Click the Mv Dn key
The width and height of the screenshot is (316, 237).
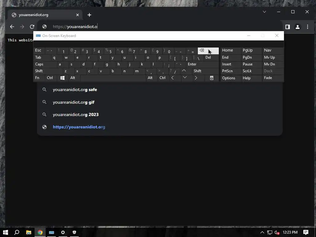273,64
